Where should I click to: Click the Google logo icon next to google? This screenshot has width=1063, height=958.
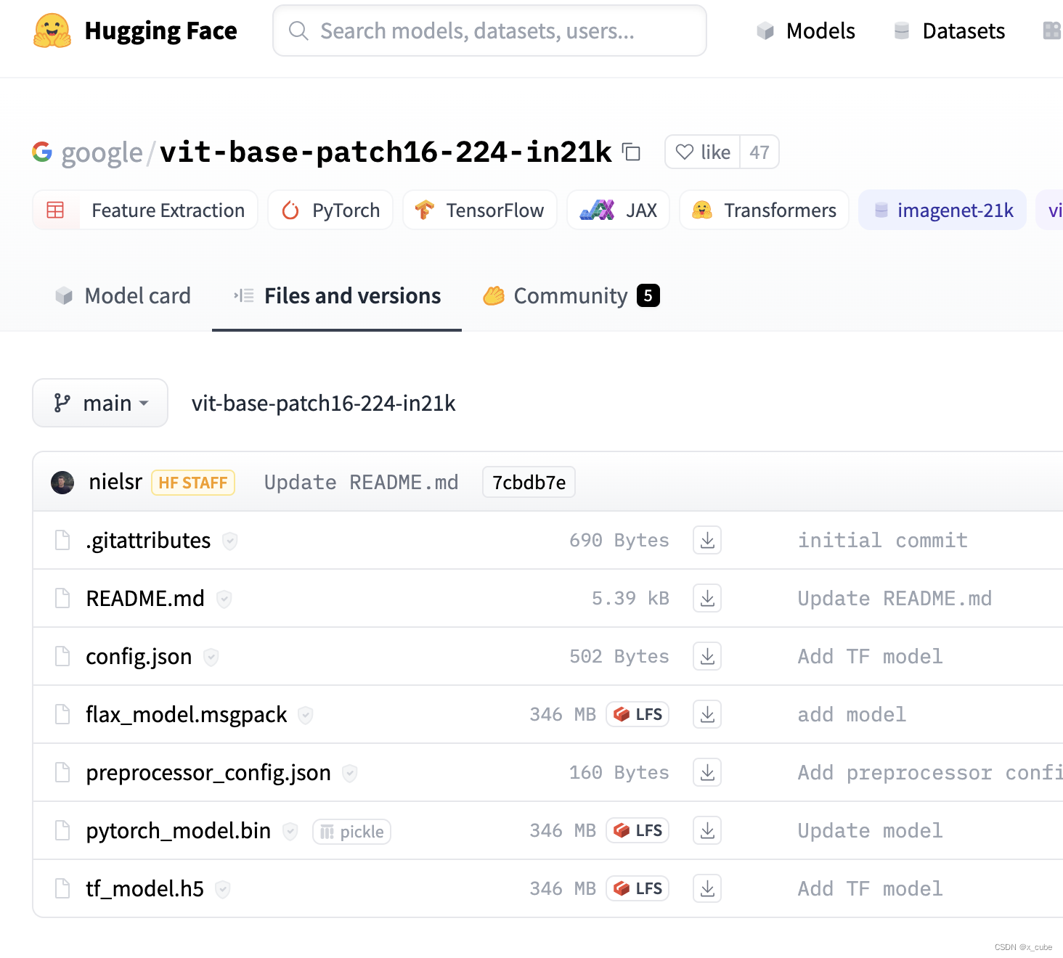42,152
